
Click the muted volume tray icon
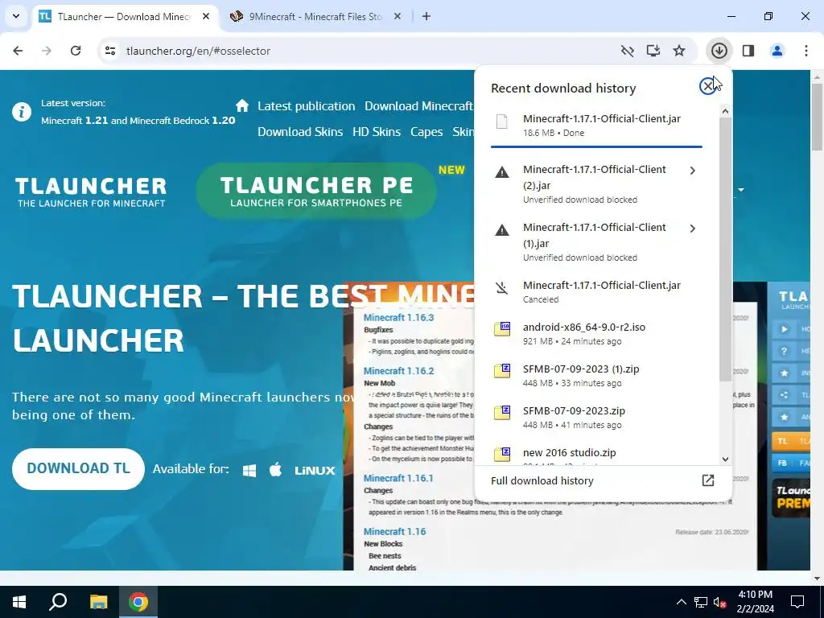(719, 602)
